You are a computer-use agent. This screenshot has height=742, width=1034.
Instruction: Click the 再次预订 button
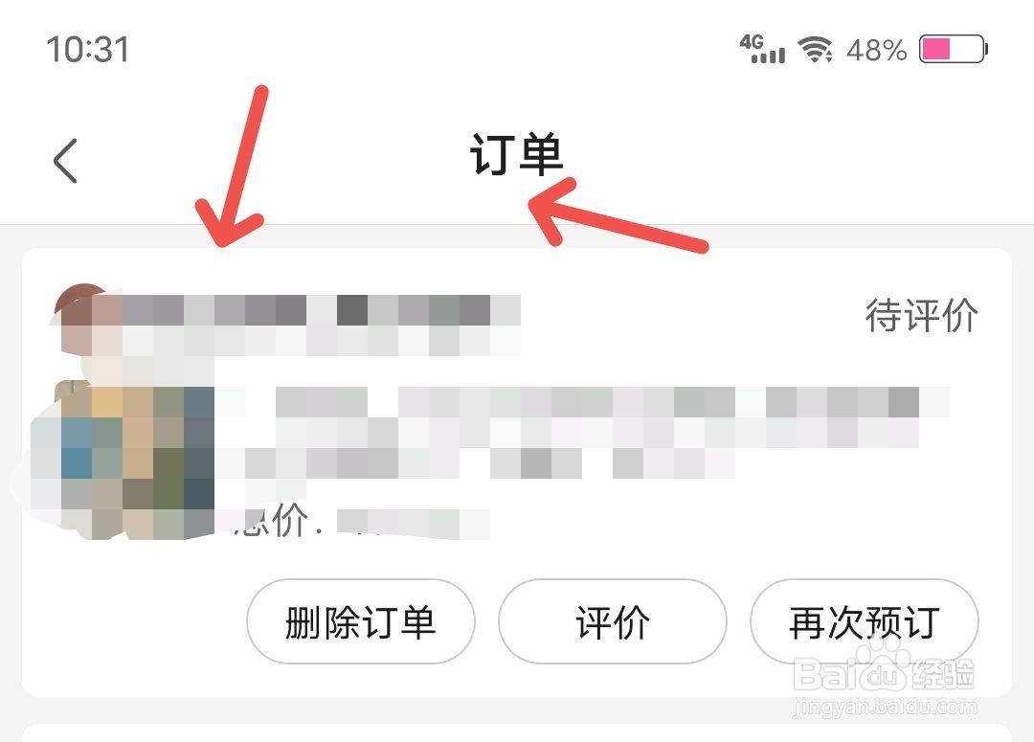click(x=864, y=621)
